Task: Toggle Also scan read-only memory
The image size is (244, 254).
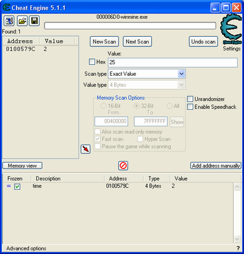Action: pyautogui.click(x=98, y=131)
